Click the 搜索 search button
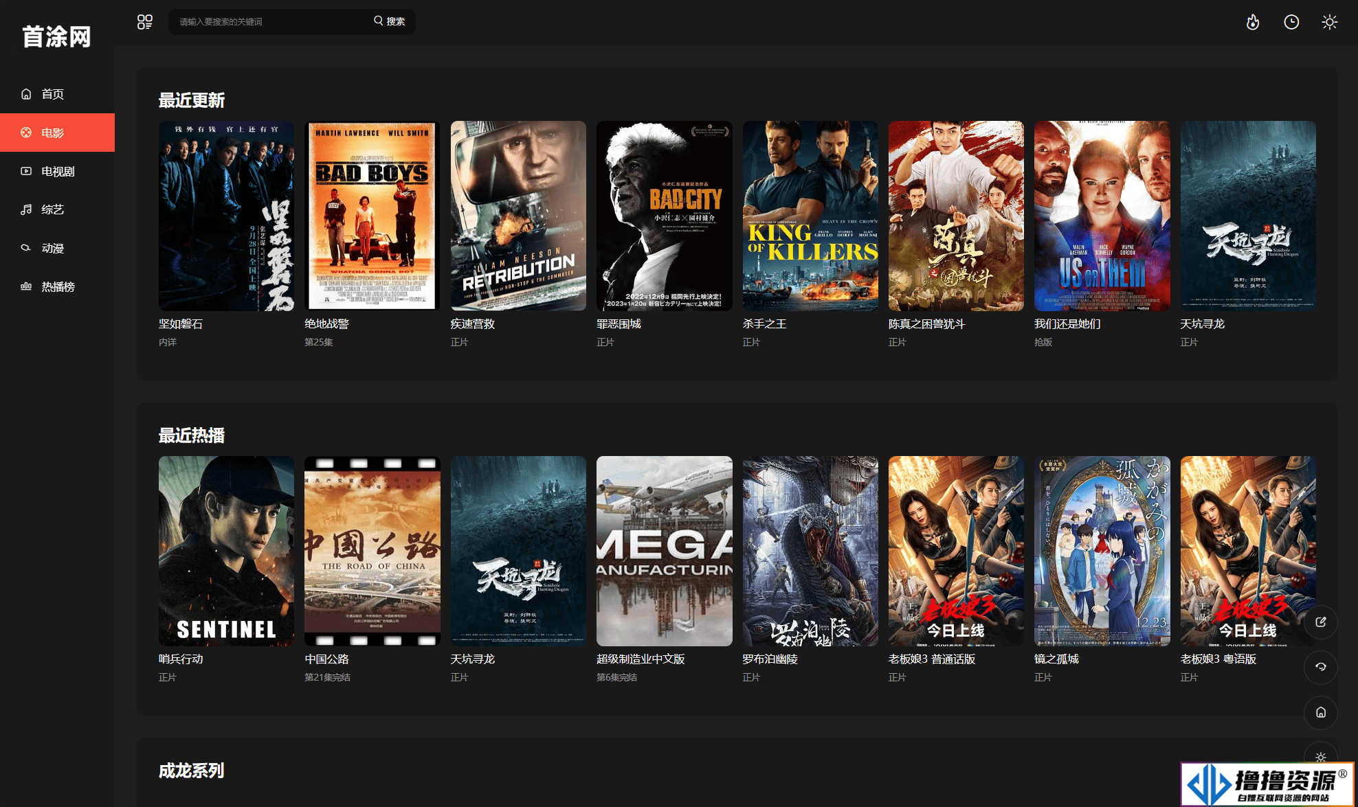Screen dimensions: 1358x807 (389, 21)
